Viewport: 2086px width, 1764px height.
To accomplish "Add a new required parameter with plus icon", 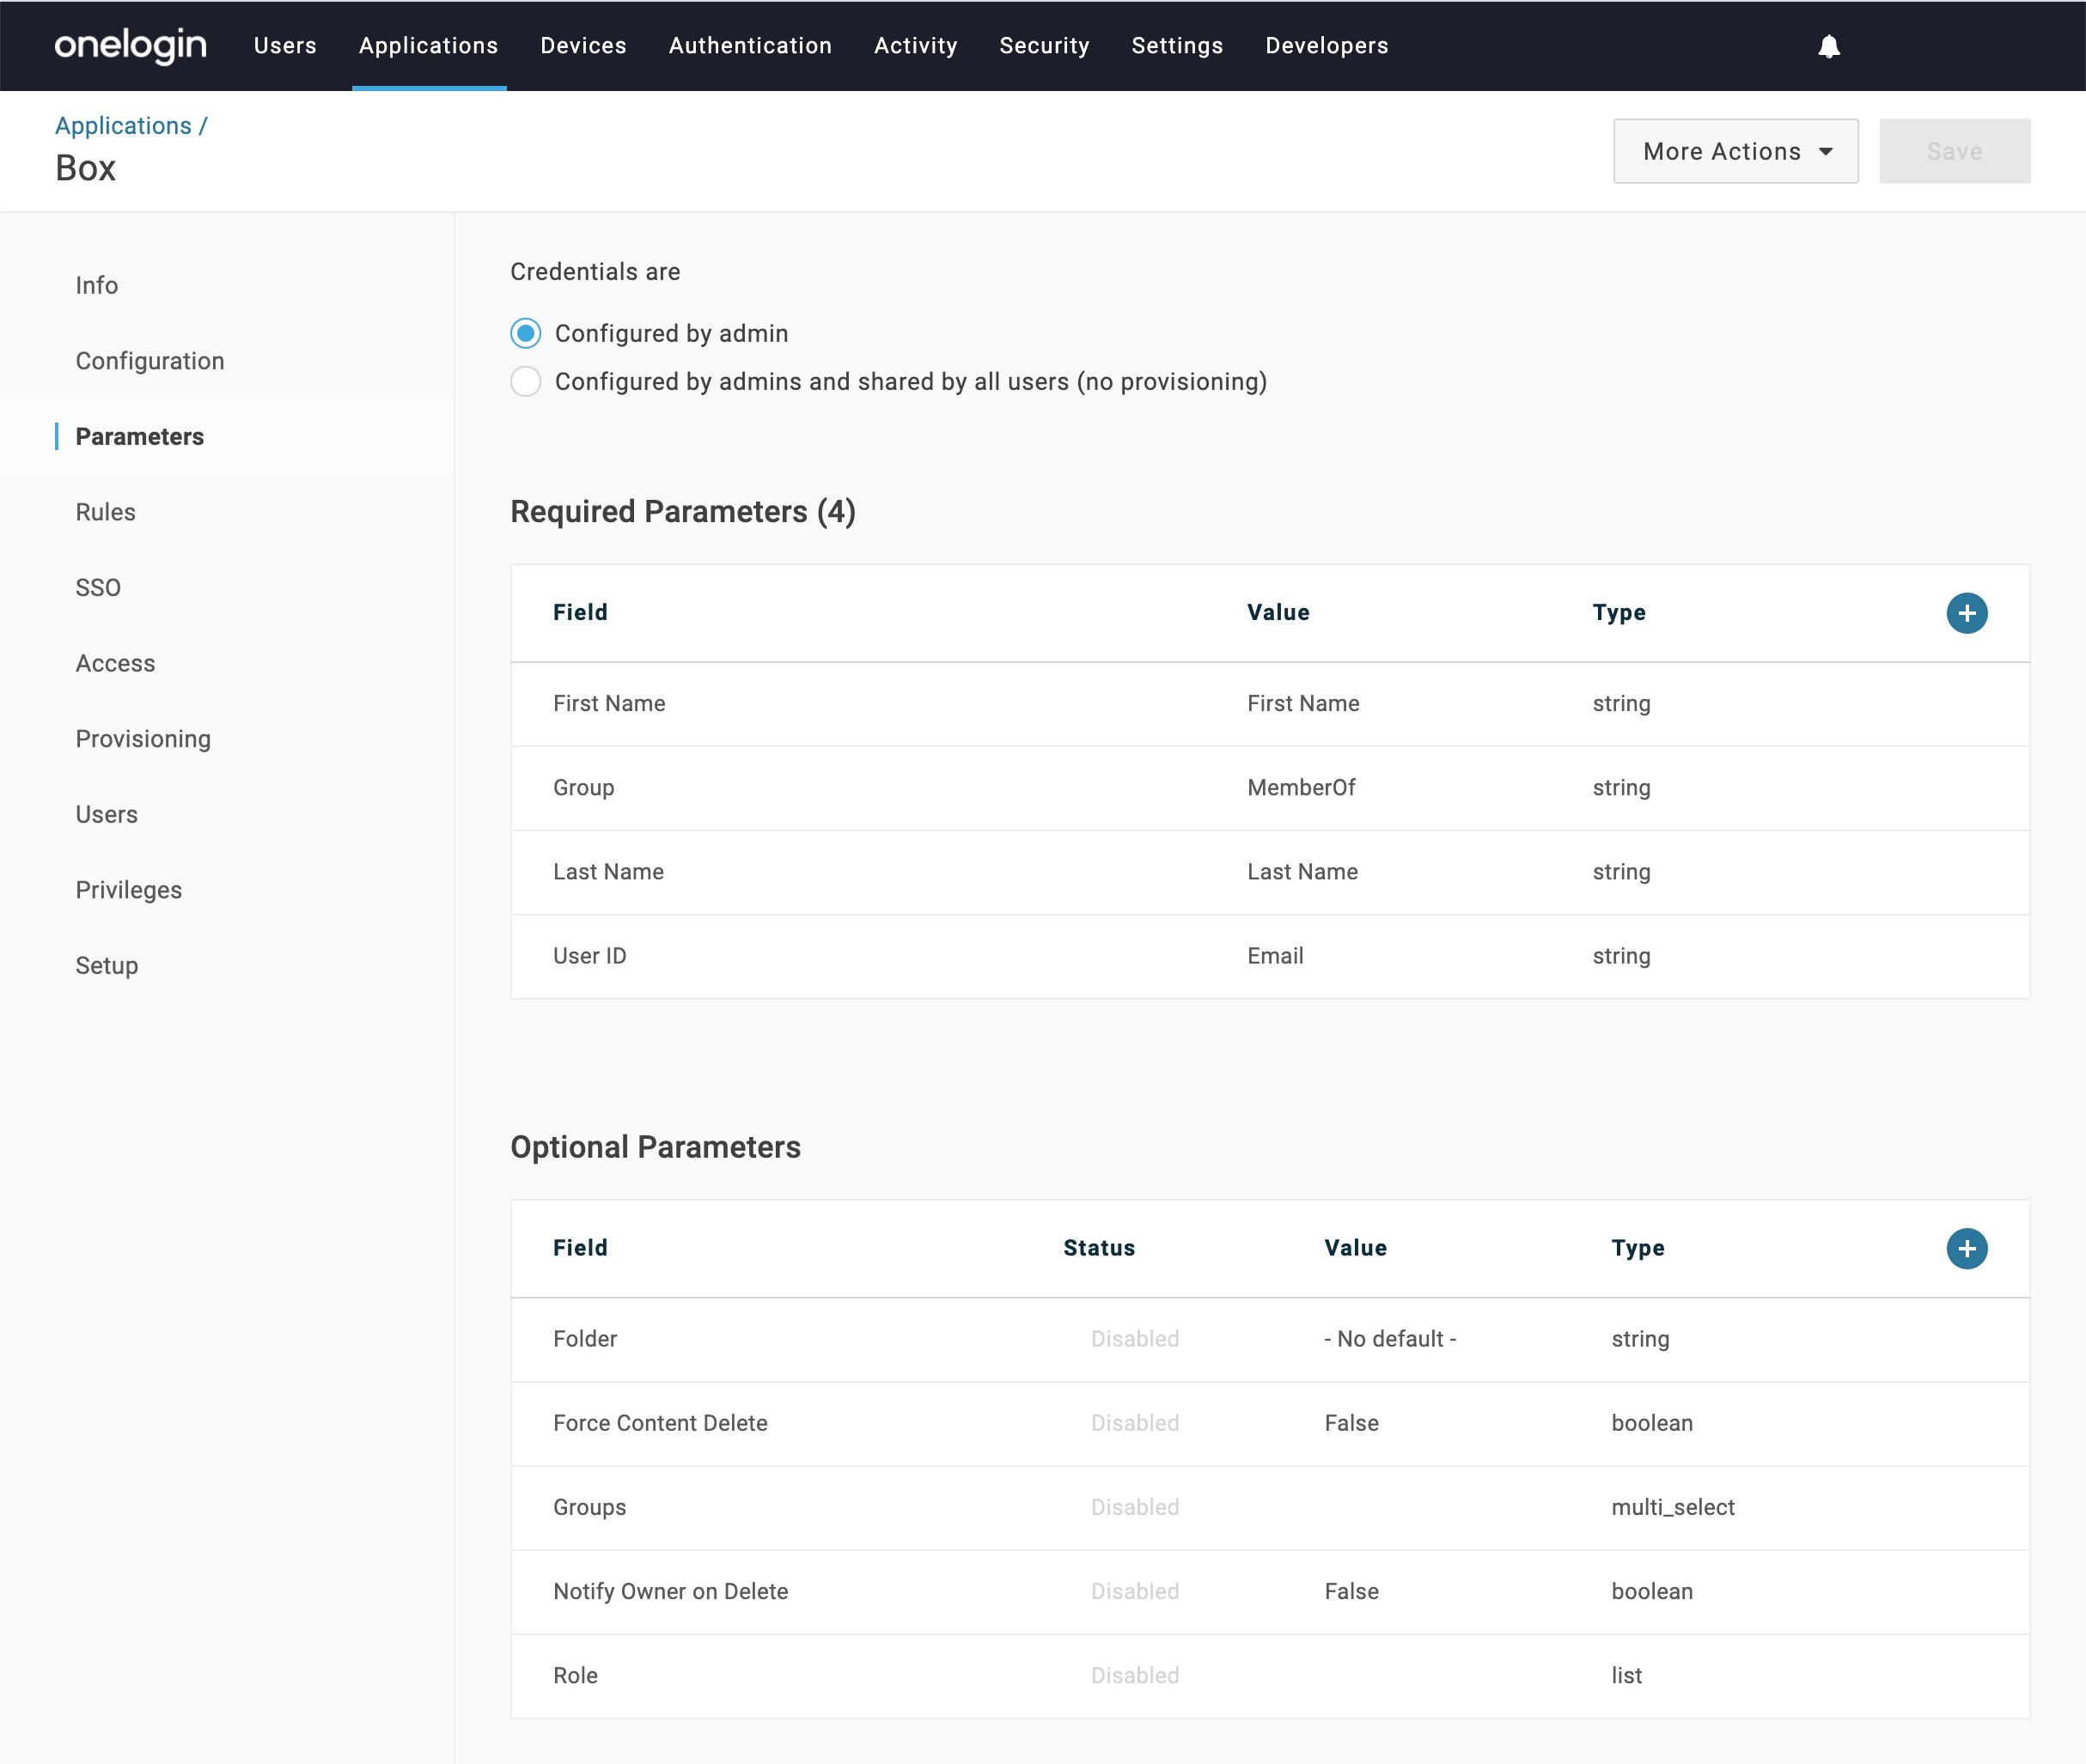I will 1966,613.
